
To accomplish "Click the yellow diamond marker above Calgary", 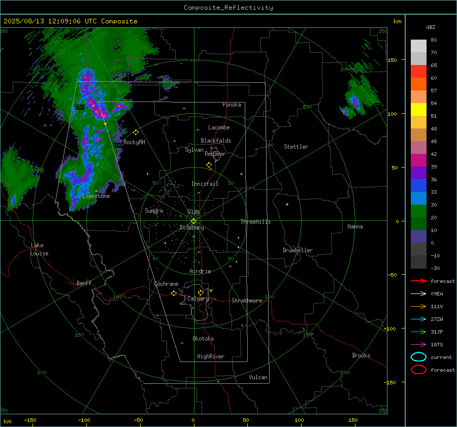I will click(x=201, y=292).
